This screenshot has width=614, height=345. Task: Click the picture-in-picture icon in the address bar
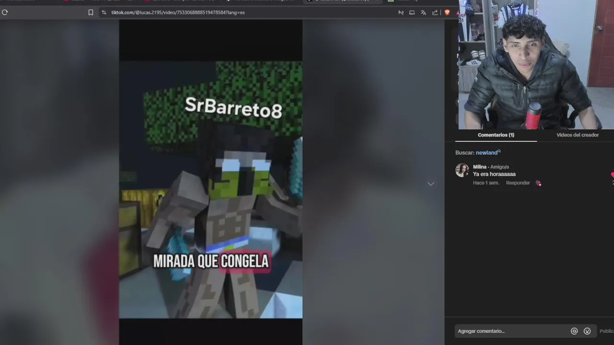pos(412,12)
